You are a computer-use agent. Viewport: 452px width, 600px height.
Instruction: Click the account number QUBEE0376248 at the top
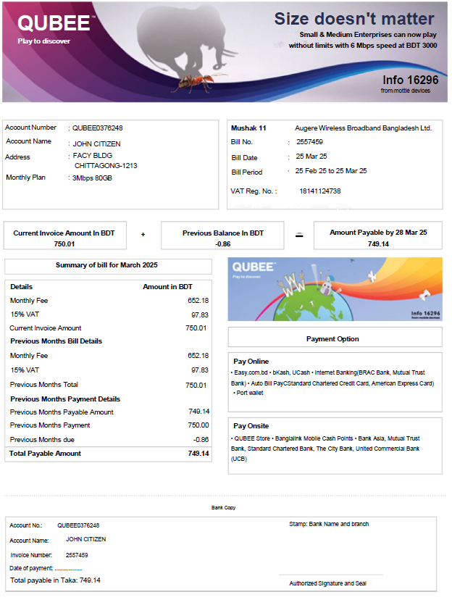pyautogui.click(x=98, y=128)
